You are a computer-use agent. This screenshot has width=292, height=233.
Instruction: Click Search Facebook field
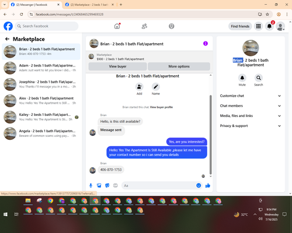pos(47,26)
